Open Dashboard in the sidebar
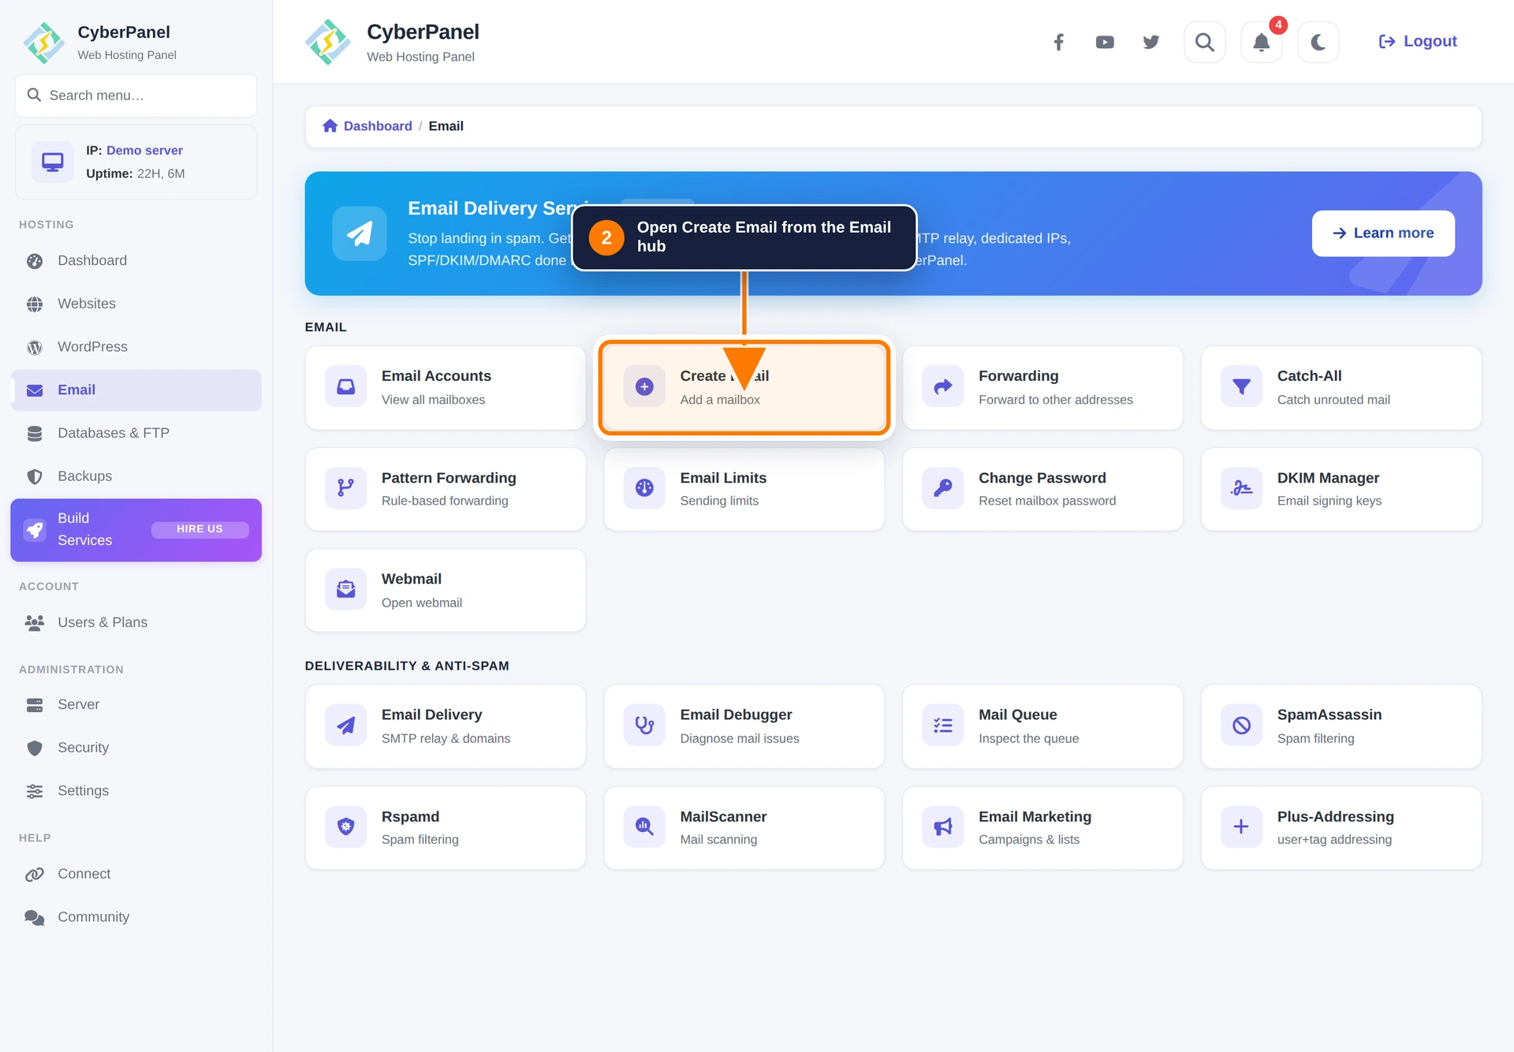The width and height of the screenshot is (1514, 1052). point(136,261)
